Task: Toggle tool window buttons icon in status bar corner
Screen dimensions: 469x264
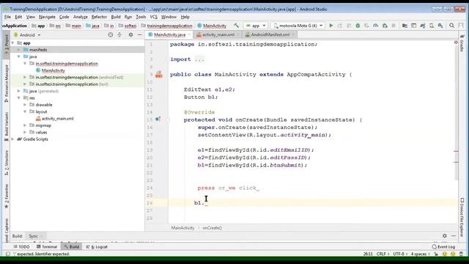Action: (8, 254)
